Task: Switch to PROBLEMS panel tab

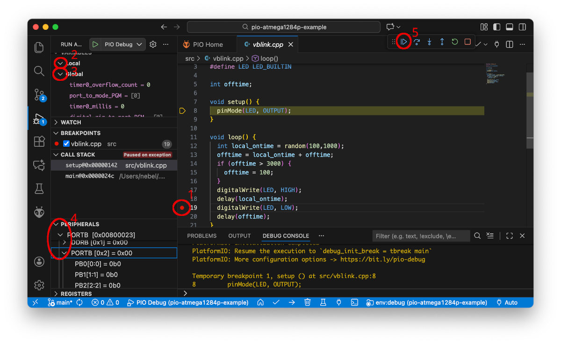Action: click(201, 236)
